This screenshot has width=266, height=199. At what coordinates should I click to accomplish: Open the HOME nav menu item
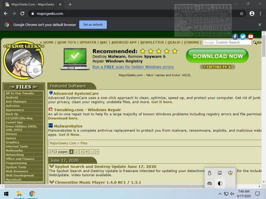click(x=48, y=42)
